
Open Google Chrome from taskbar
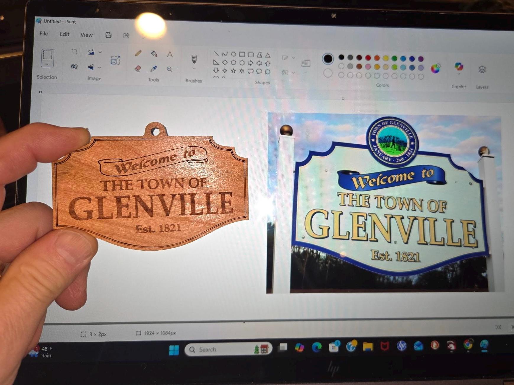(x=468, y=345)
